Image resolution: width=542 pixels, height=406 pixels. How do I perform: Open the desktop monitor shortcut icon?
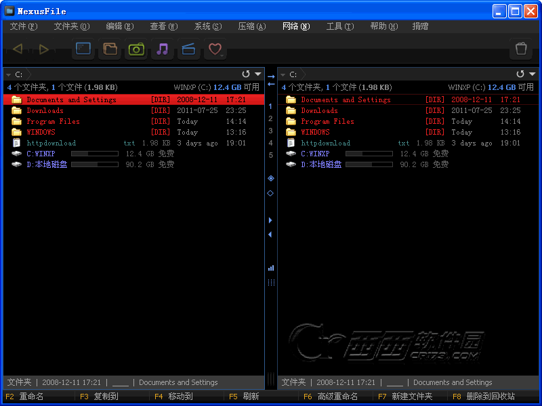83,49
